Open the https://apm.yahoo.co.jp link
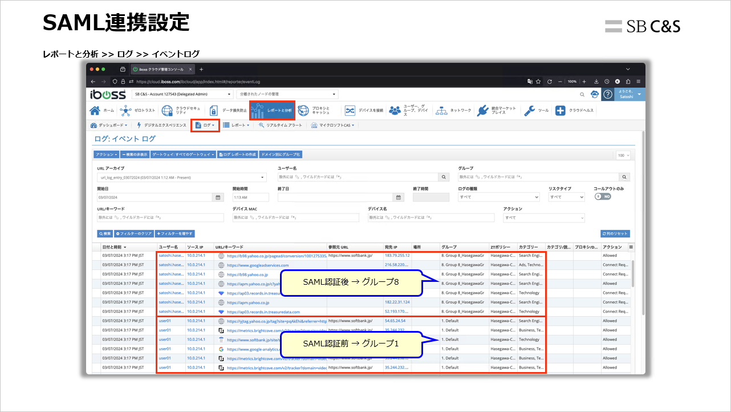This screenshot has width=731, height=412. click(247, 302)
